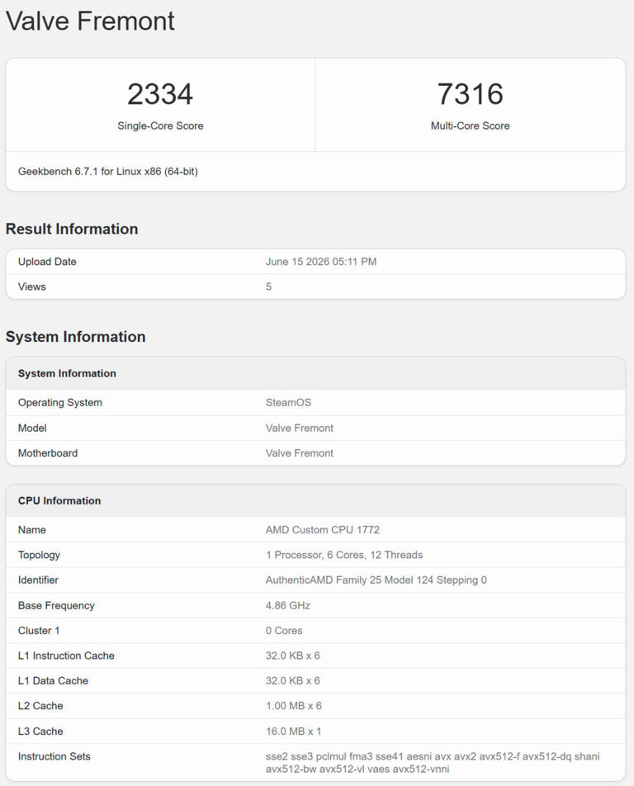Click the Base Frequency row label
The image size is (634, 786).
tap(56, 605)
